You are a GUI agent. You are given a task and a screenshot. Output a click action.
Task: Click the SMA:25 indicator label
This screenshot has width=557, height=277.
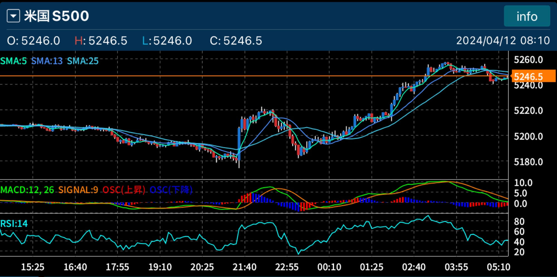[x=83, y=61]
